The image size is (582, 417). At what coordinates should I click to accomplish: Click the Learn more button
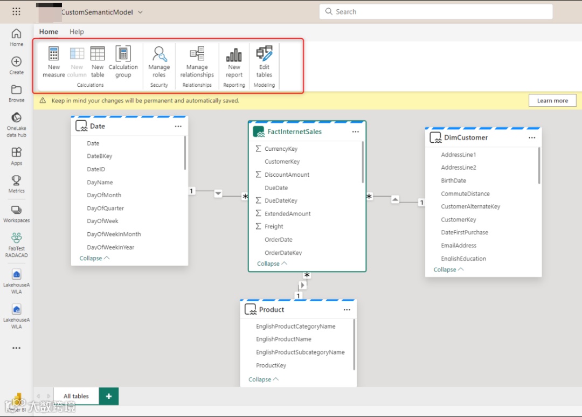(552, 101)
